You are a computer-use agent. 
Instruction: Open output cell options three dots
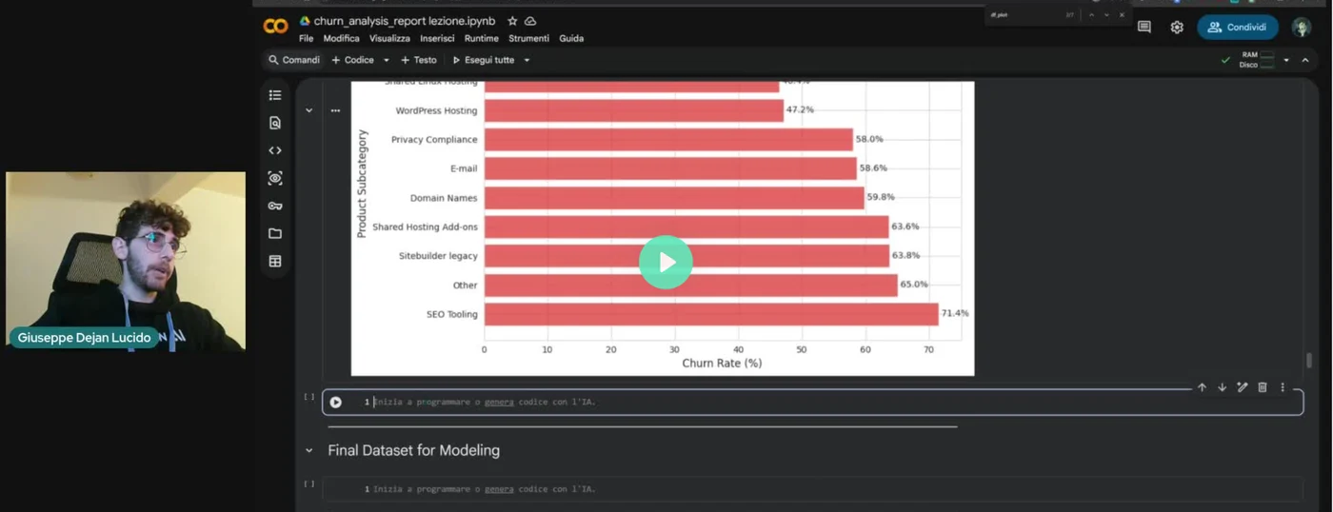coord(335,110)
